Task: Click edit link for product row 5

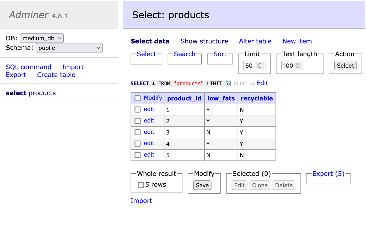Action: [x=149, y=155]
